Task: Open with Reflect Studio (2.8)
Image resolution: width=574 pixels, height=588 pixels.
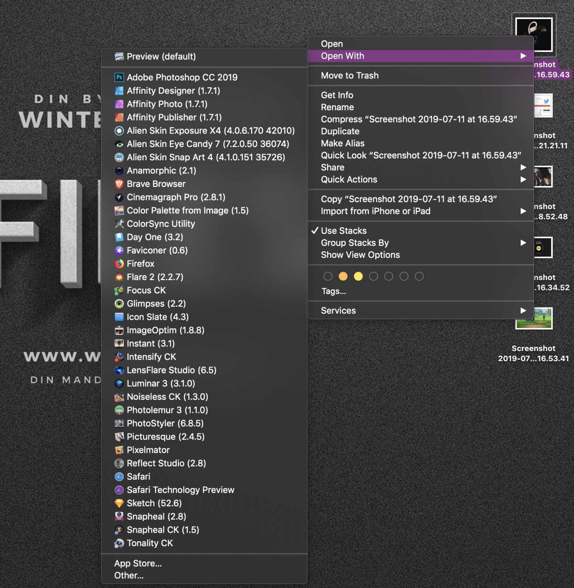Action: (204, 463)
